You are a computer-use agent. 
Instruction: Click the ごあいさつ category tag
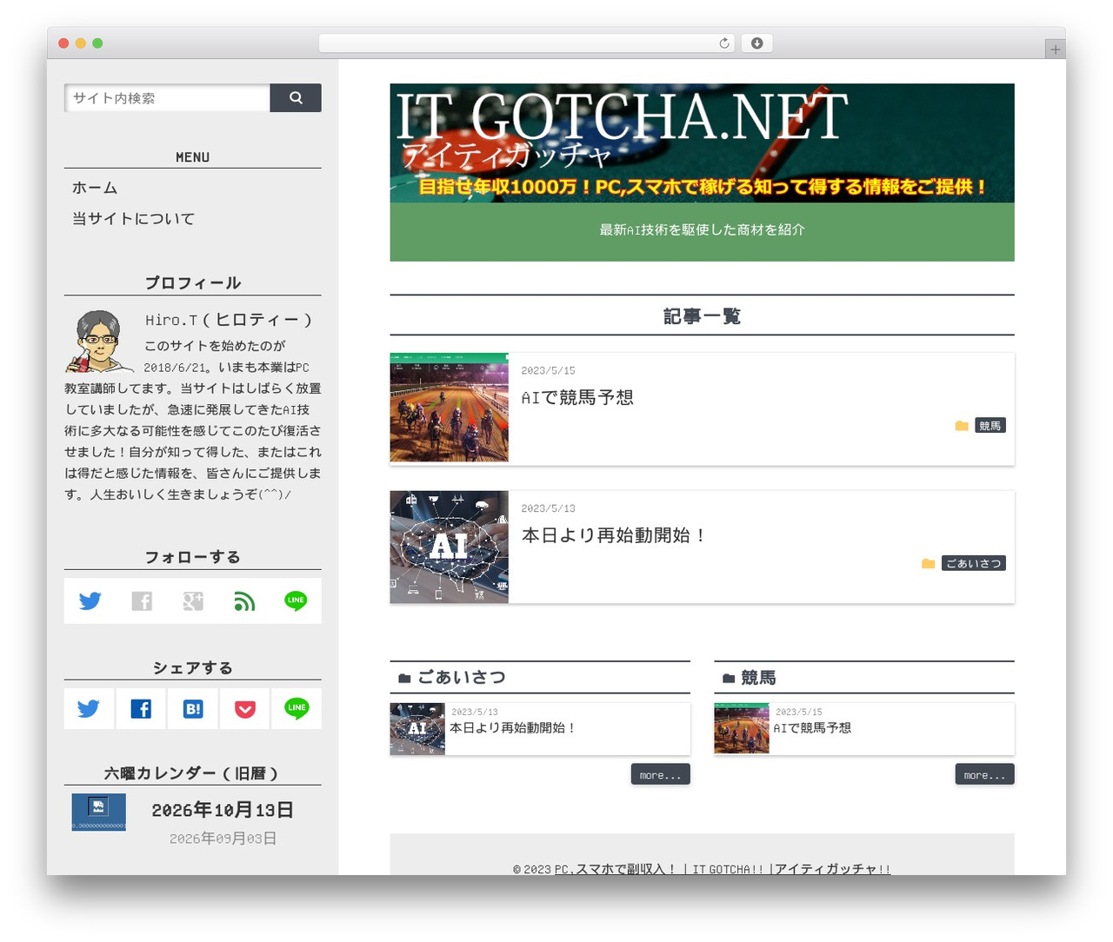click(974, 564)
